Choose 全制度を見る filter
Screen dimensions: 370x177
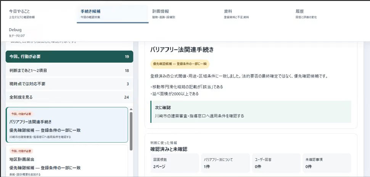pos(69,97)
